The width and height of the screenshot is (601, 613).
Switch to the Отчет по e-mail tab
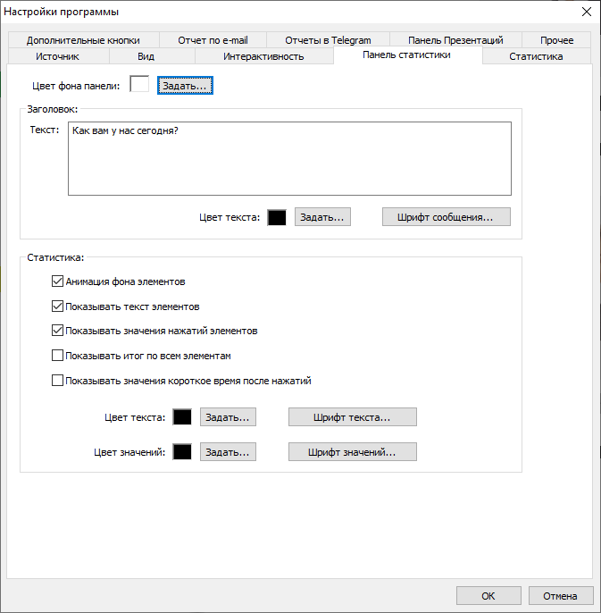(x=213, y=40)
